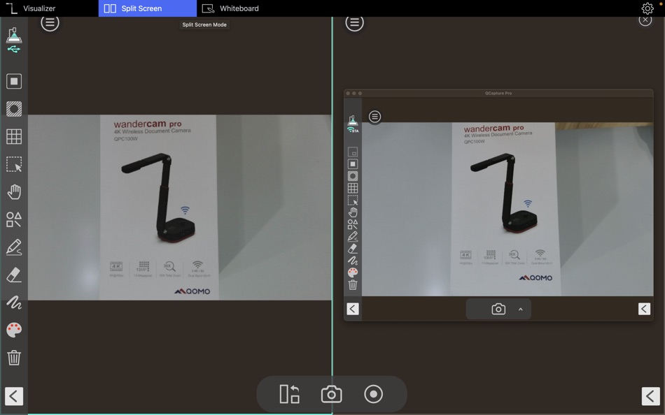Choose area selection tool in QCapture Pro window
This screenshot has width=665, height=415.
point(352,200)
